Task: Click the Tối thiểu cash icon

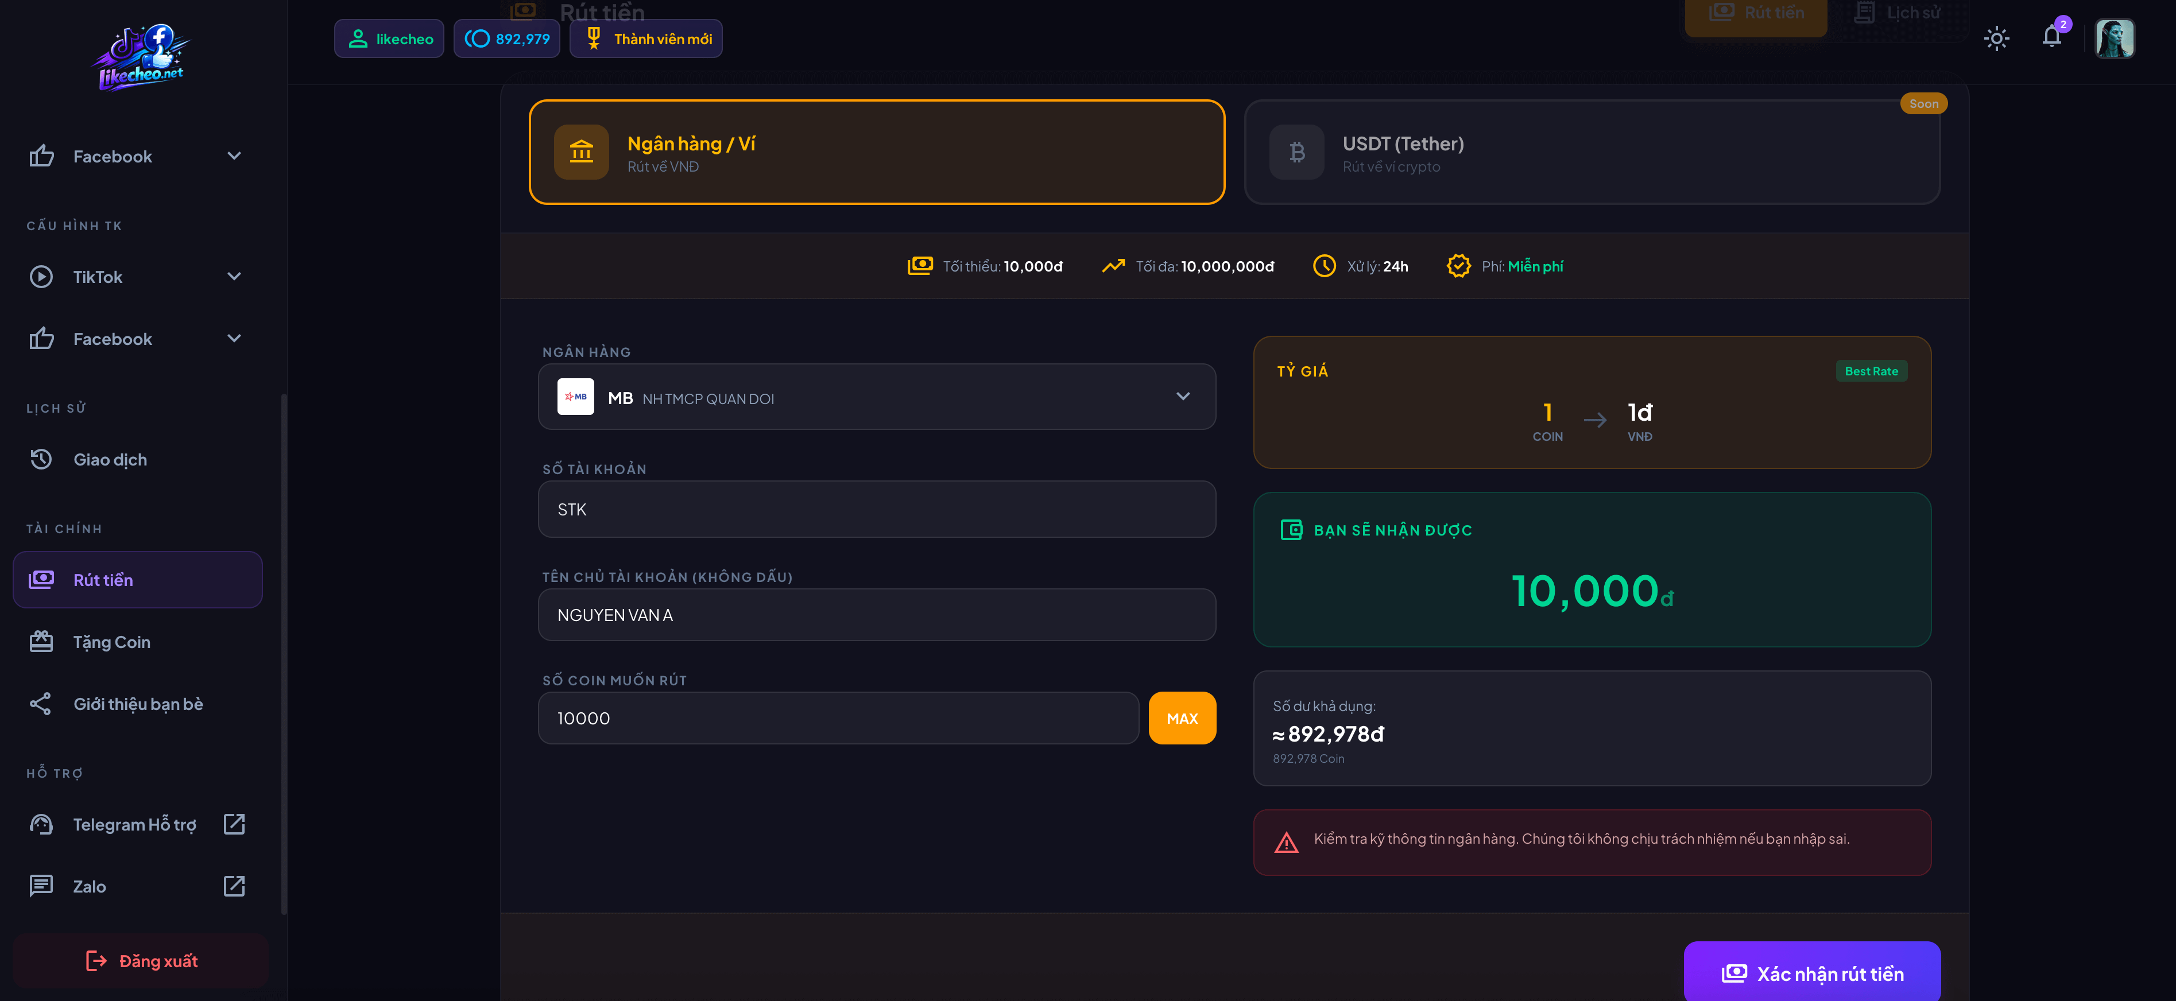Action: [x=920, y=266]
